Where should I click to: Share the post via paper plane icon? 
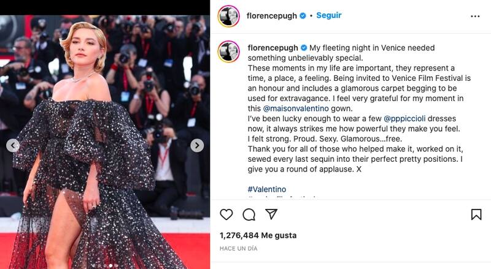pyautogui.click(x=271, y=214)
